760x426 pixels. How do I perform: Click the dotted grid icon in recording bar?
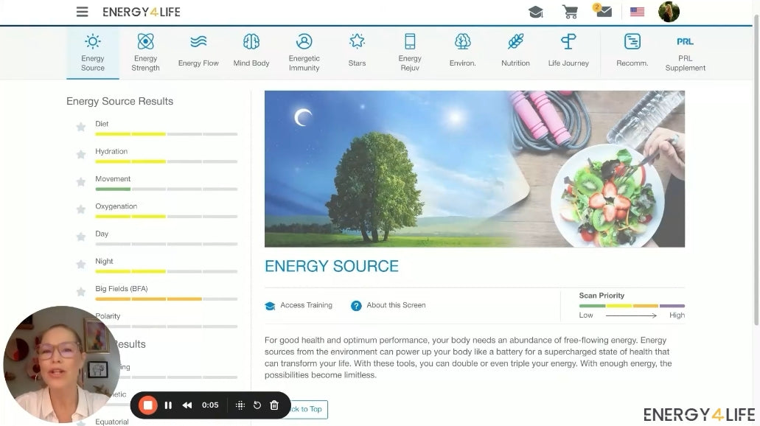click(240, 405)
